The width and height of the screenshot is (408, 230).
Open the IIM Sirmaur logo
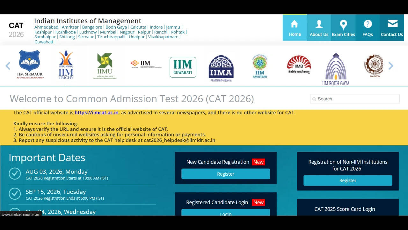point(30,65)
